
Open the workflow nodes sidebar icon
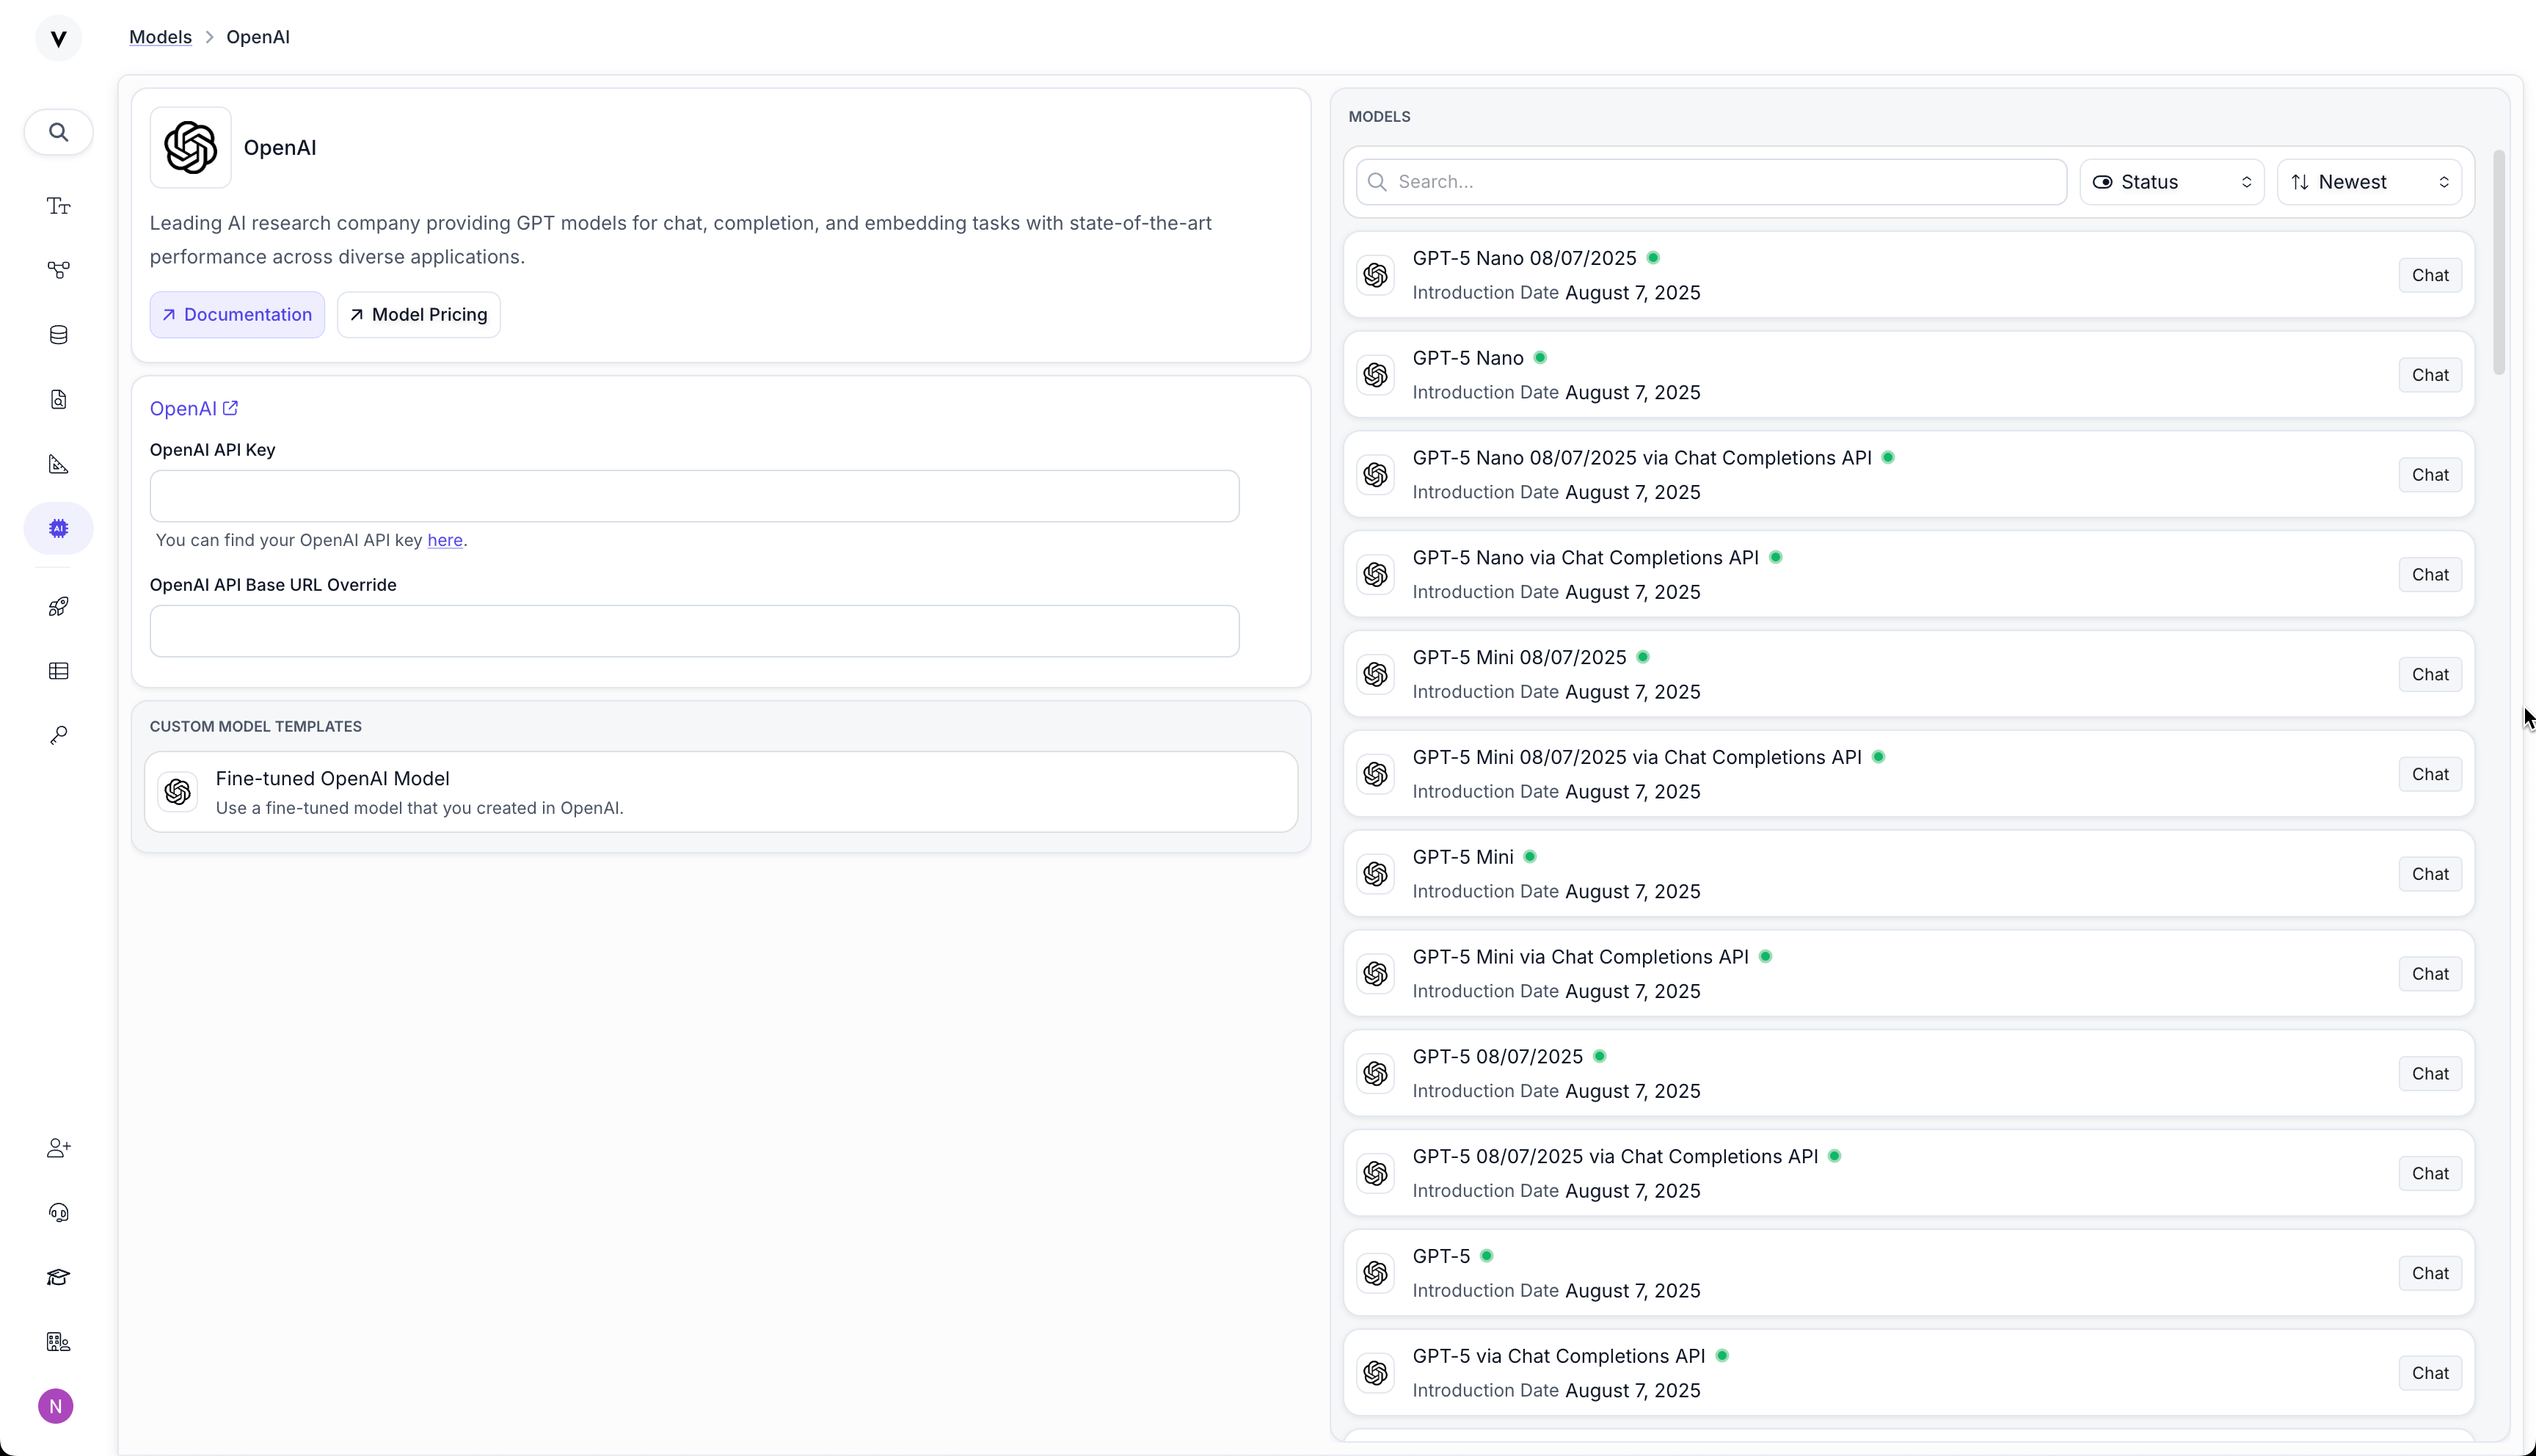click(59, 270)
